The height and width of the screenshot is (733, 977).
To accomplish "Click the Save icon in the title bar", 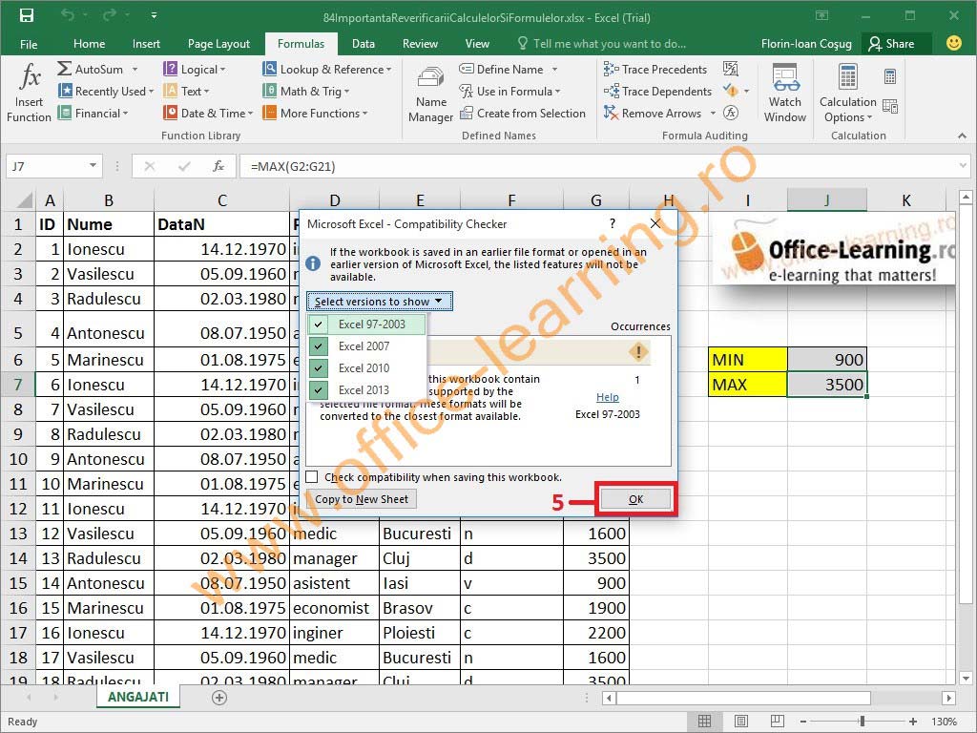I will pos(26,15).
